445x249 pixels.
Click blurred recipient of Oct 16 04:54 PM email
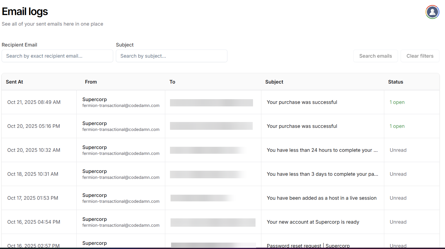coord(213,222)
